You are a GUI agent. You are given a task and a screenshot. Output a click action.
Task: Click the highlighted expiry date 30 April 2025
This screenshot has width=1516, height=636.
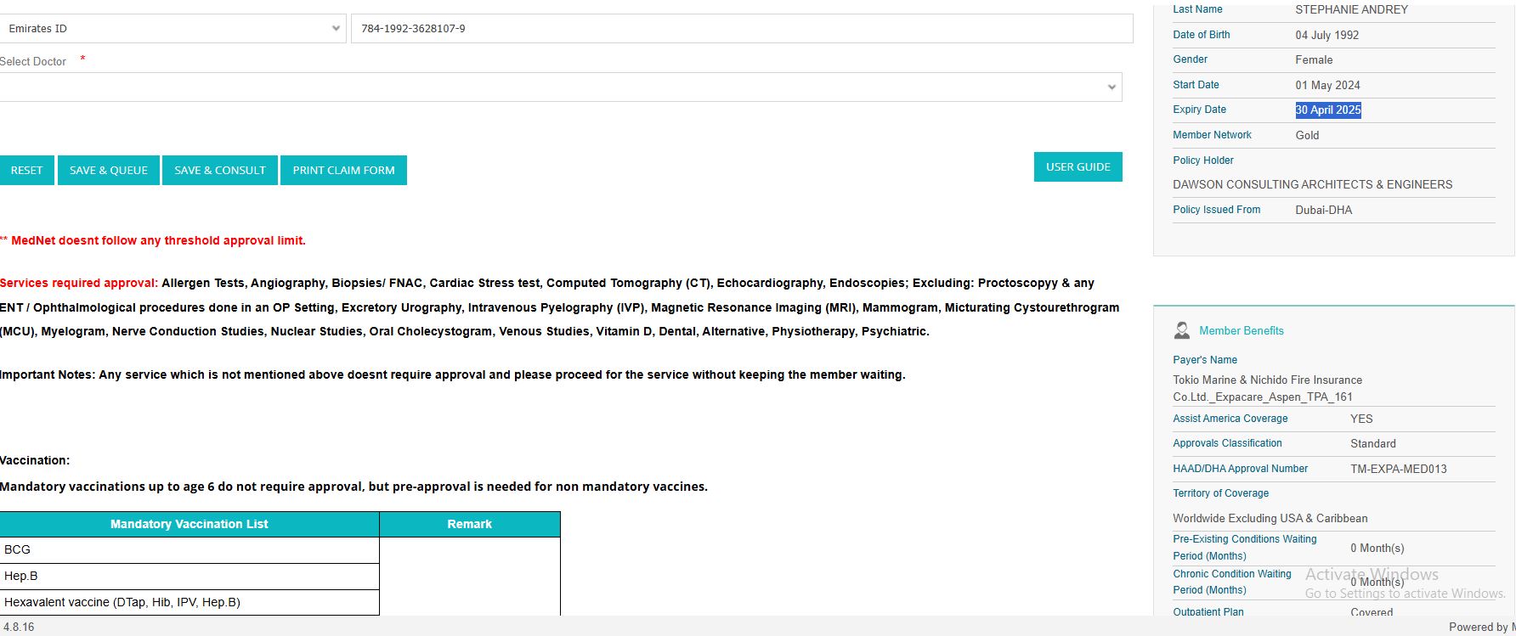(1328, 110)
